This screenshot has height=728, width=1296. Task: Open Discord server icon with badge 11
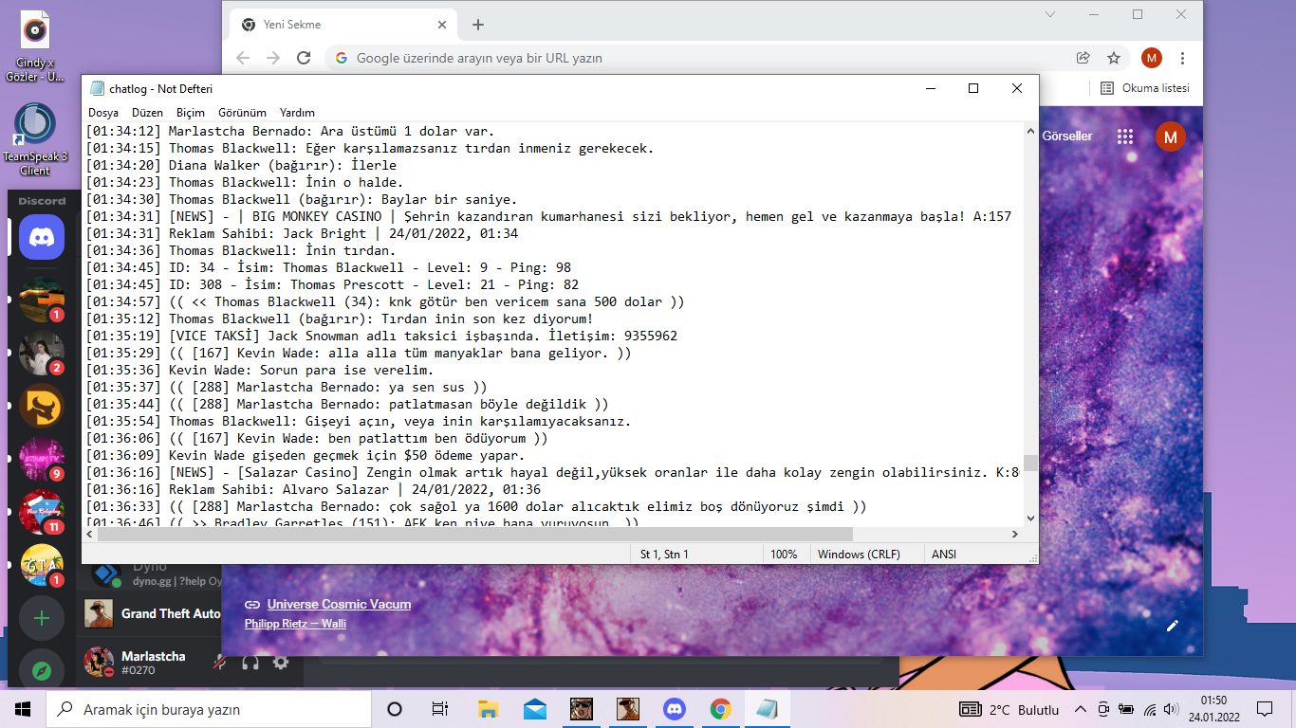tap(42, 513)
